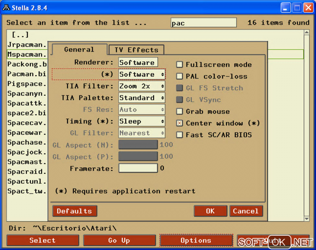Click the read-only Renderer Software field
The height and width of the screenshot is (250, 316).
pyautogui.click(x=138, y=62)
